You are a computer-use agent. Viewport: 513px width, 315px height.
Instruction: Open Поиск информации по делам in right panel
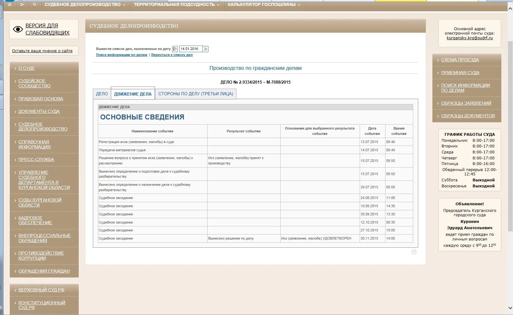(465, 88)
